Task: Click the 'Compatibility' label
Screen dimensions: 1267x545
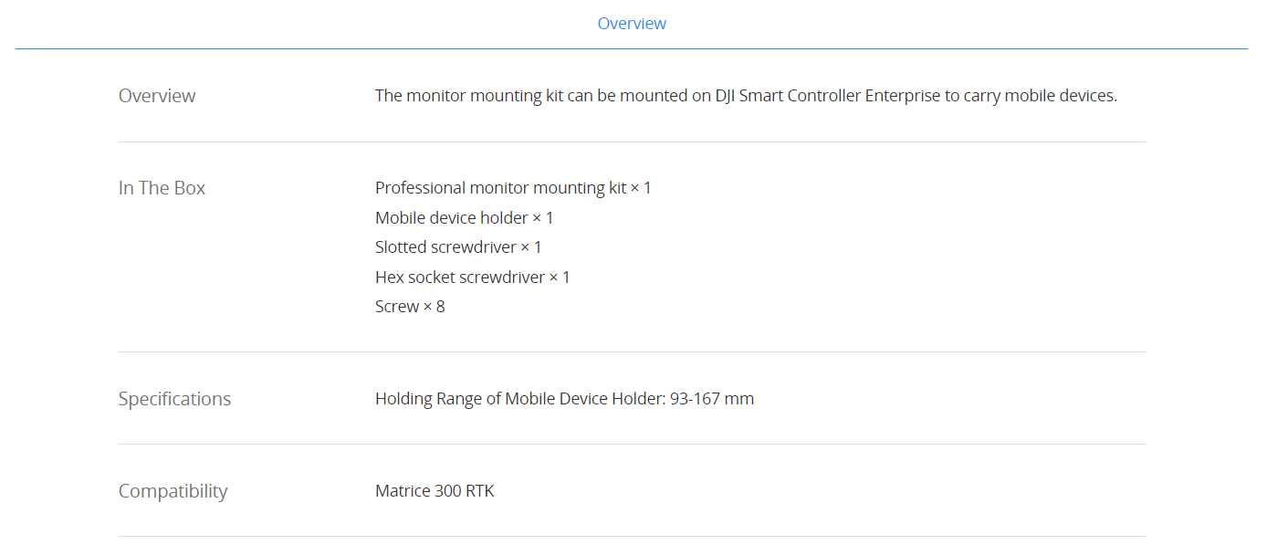Action: coord(173,492)
